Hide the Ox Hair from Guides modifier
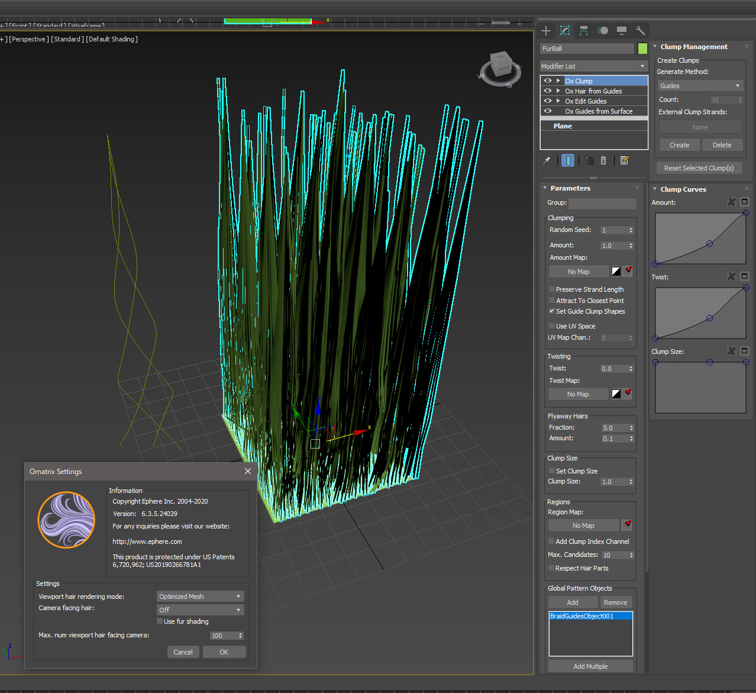The image size is (756, 693). [x=548, y=91]
